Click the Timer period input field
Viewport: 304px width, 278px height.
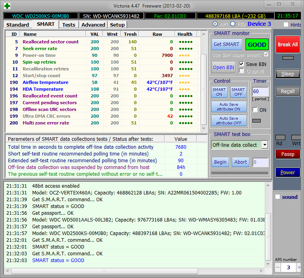pos(260,91)
